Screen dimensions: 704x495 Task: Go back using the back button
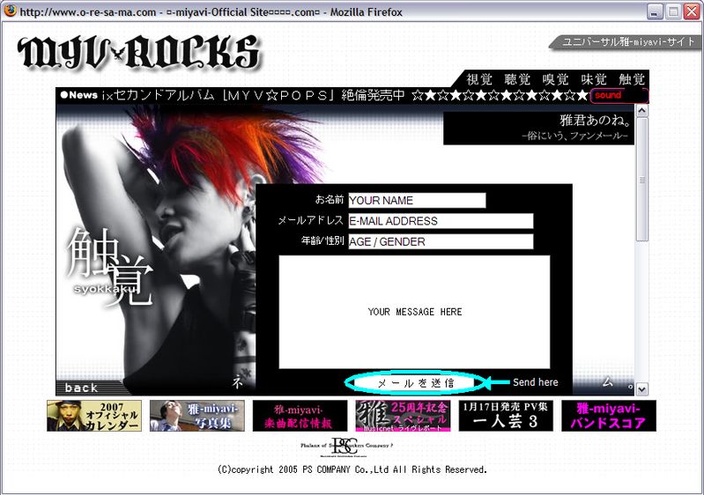point(81,388)
